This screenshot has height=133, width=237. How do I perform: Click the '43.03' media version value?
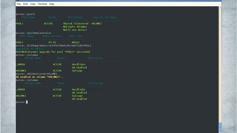(52, 42)
